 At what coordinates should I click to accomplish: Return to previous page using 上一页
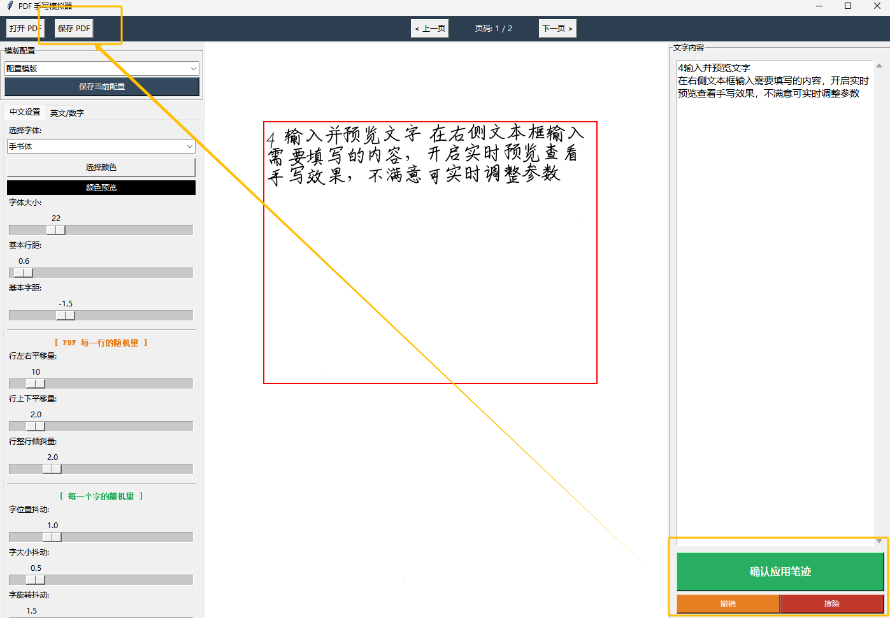[429, 28]
